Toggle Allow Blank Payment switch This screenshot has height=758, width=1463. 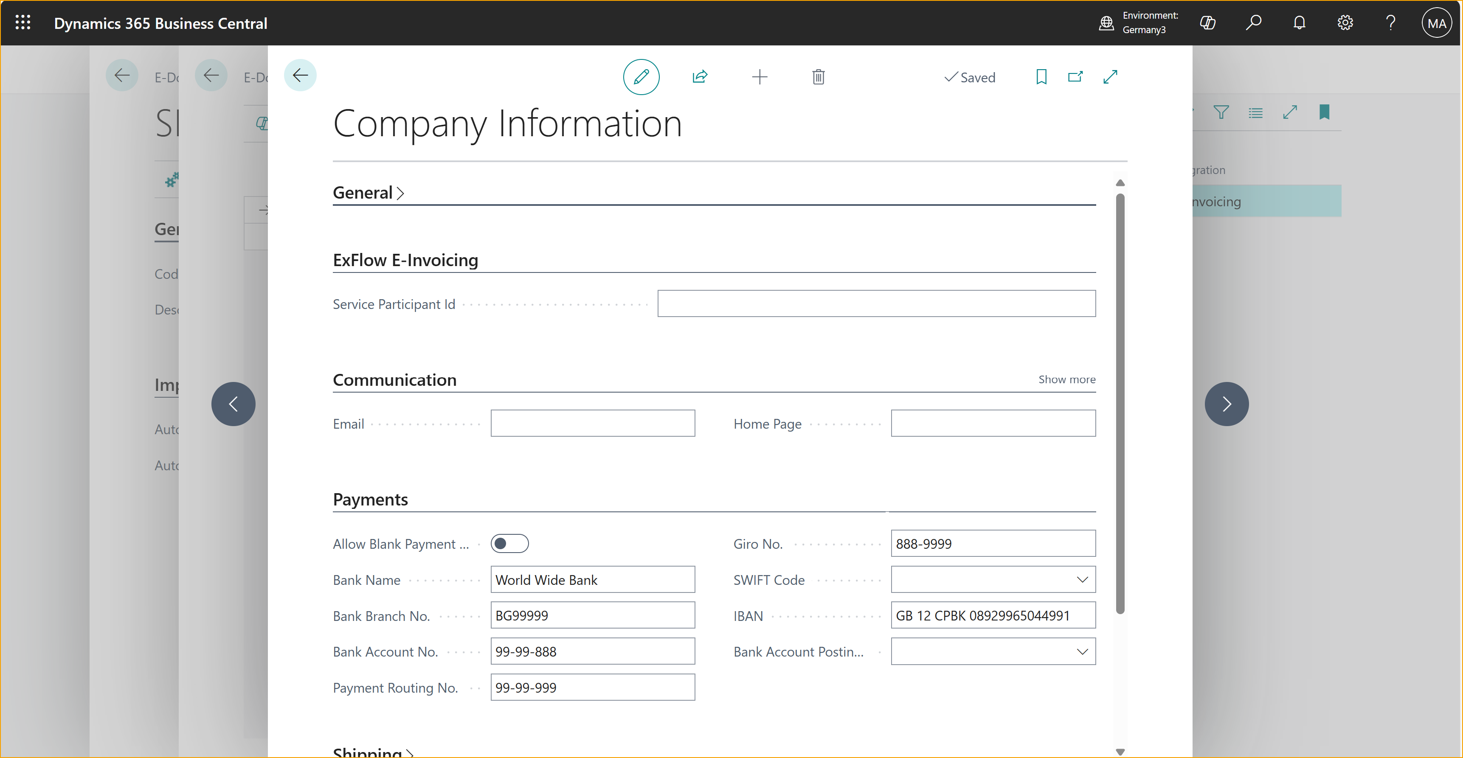[509, 543]
